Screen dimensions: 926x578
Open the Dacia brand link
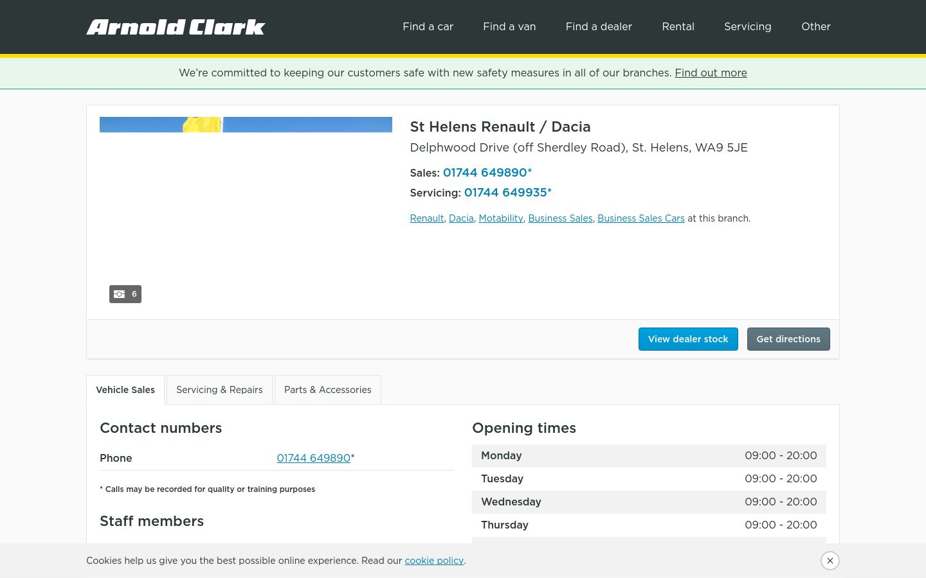point(461,218)
